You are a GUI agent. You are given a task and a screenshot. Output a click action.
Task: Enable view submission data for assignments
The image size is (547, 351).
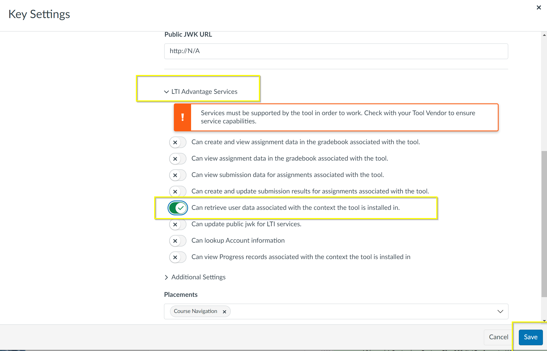click(178, 175)
